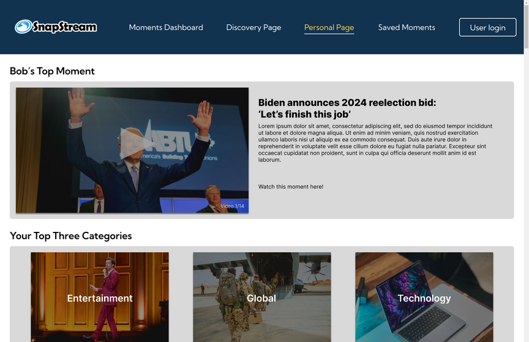Image resolution: width=529 pixels, height=342 pixels.
Task: Click the 'Bob's Top Moment' heading
Action: click(x=52, y=71)
